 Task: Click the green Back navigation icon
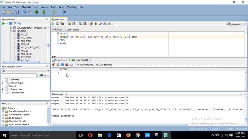pos(36,12)
